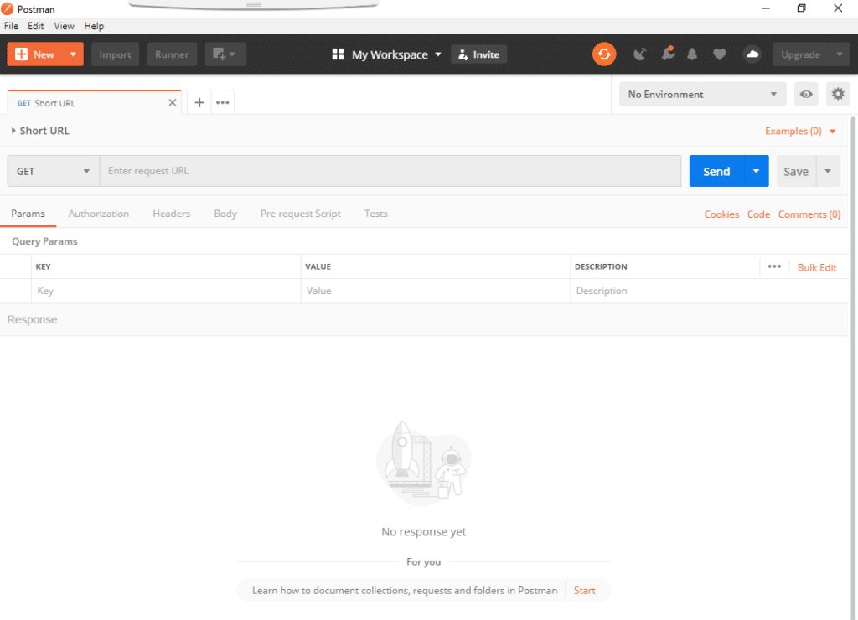Switch to the Authorization tab
858x620 pixels.
click(98, 214)
